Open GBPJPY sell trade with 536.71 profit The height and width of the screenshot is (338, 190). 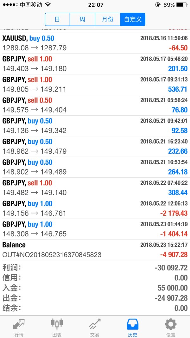point(95,84)
